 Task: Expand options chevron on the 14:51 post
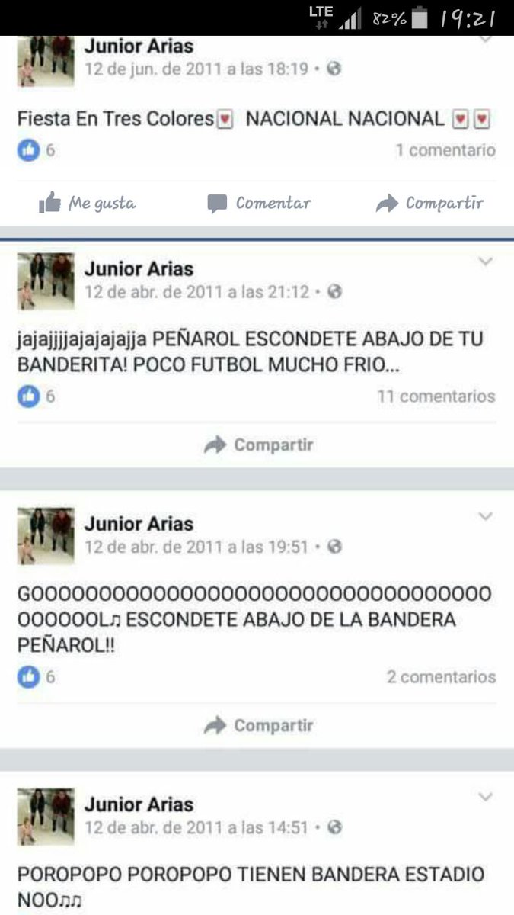click(x=485, y=797)
